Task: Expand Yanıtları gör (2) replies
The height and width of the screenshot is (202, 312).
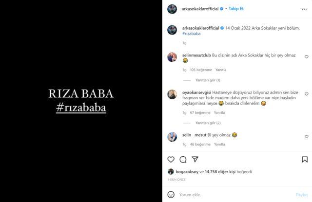Action: 208,123
